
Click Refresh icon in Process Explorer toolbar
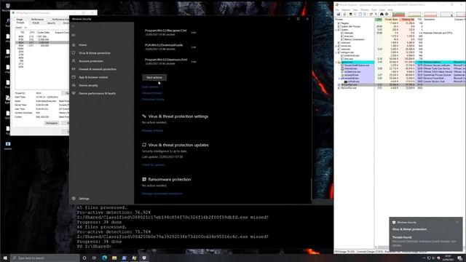pos(344,14)
